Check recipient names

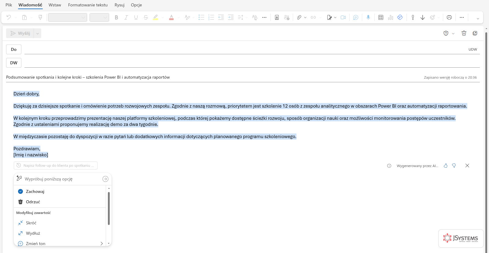tap(287, 17)
